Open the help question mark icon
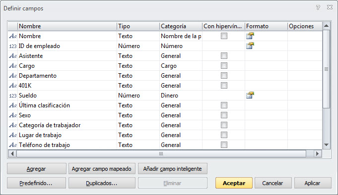This screenshot has width=338, height=195. 318,7
